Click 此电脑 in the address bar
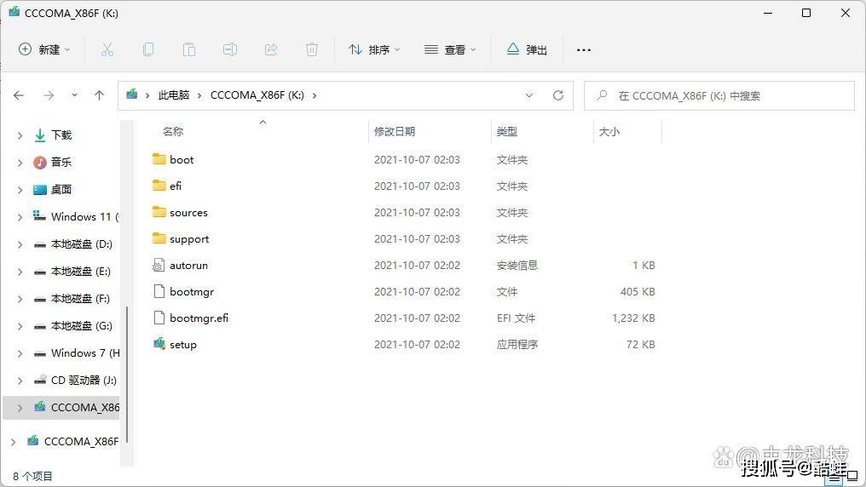 (x=173, y=95)
